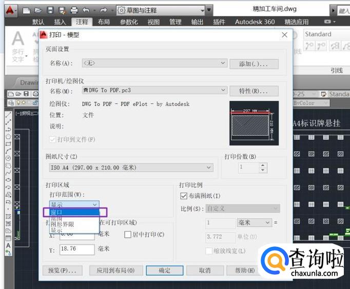Viewport: 350px width, 289px height.
Task: Switch to the 视图 ribbon tab
Action: point(153,22)
